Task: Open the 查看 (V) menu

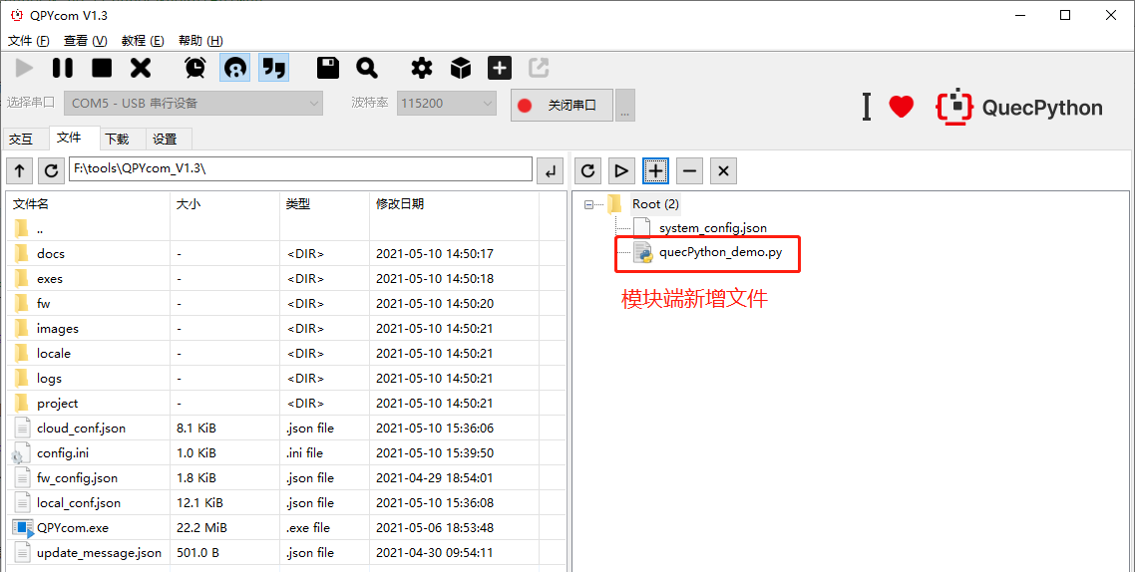Action: pos(85,41)
